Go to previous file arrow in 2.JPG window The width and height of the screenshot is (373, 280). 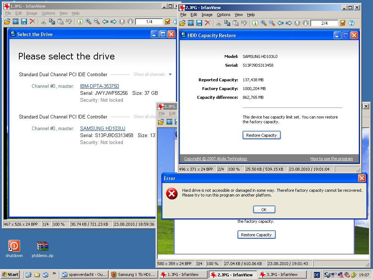280,23
